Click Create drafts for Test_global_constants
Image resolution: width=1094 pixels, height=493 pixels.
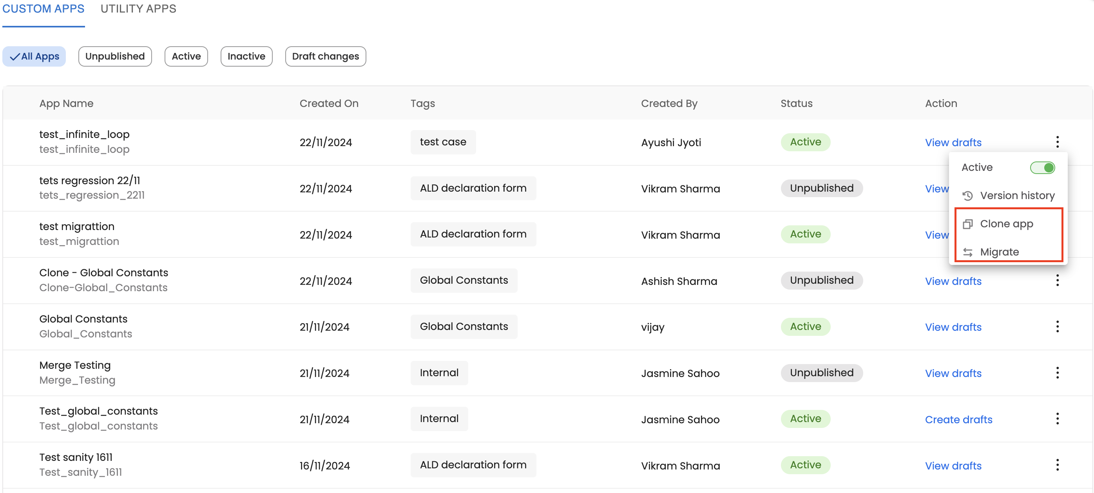coord(958,420)
